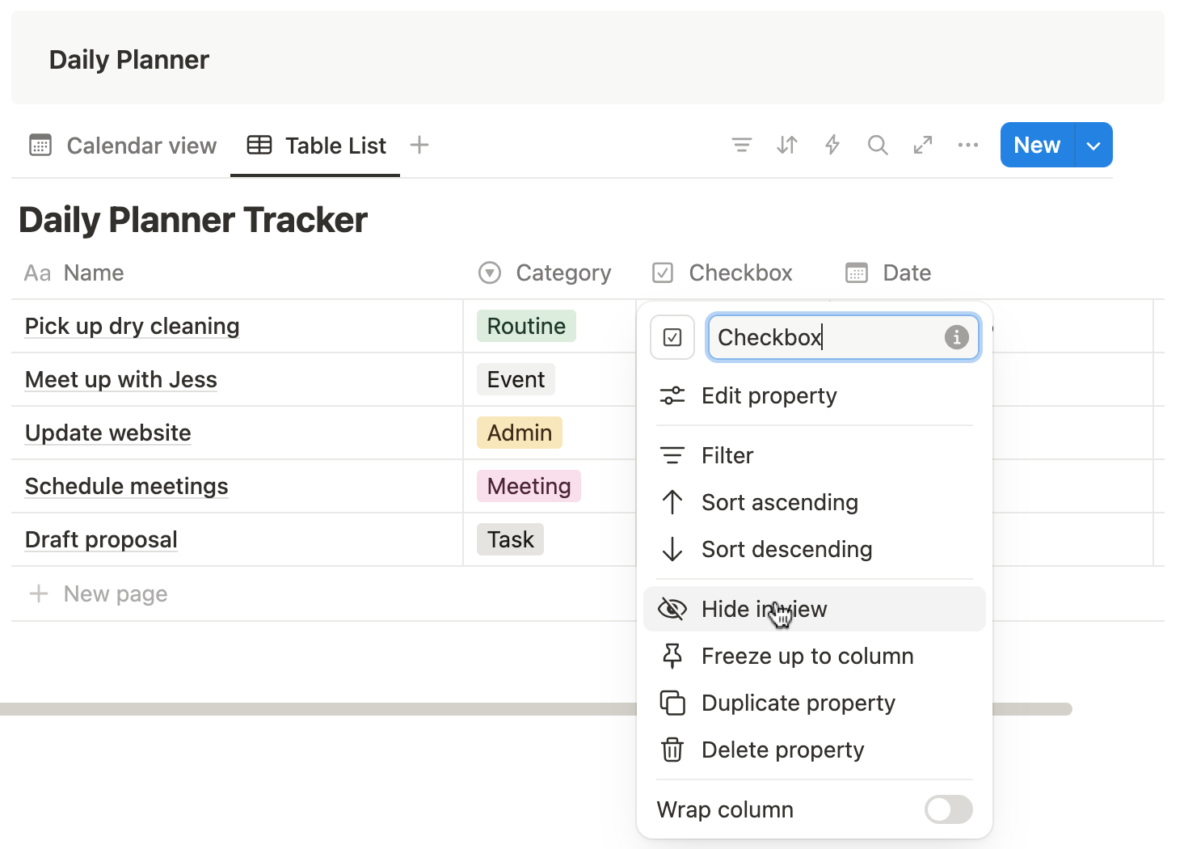Click the plus icon beside New page

39,593
